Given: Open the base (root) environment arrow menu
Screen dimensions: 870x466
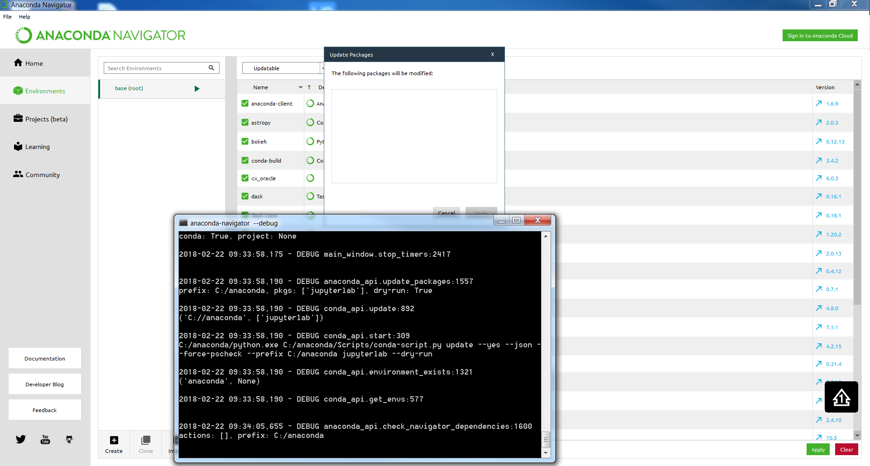Looking at the screenshot, I should pos(197,89).
